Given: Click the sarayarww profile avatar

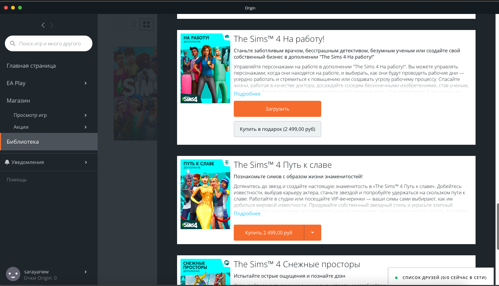Looking at the screenshot, I should (13, 274).
